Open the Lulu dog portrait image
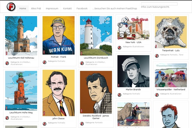192x128 pixels. (171, 32)
